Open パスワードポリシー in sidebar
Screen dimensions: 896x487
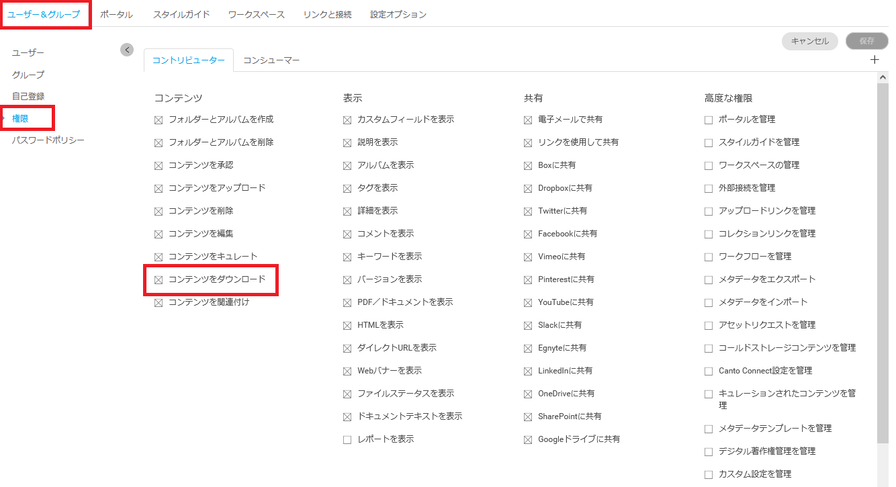(x=48, y=140)
